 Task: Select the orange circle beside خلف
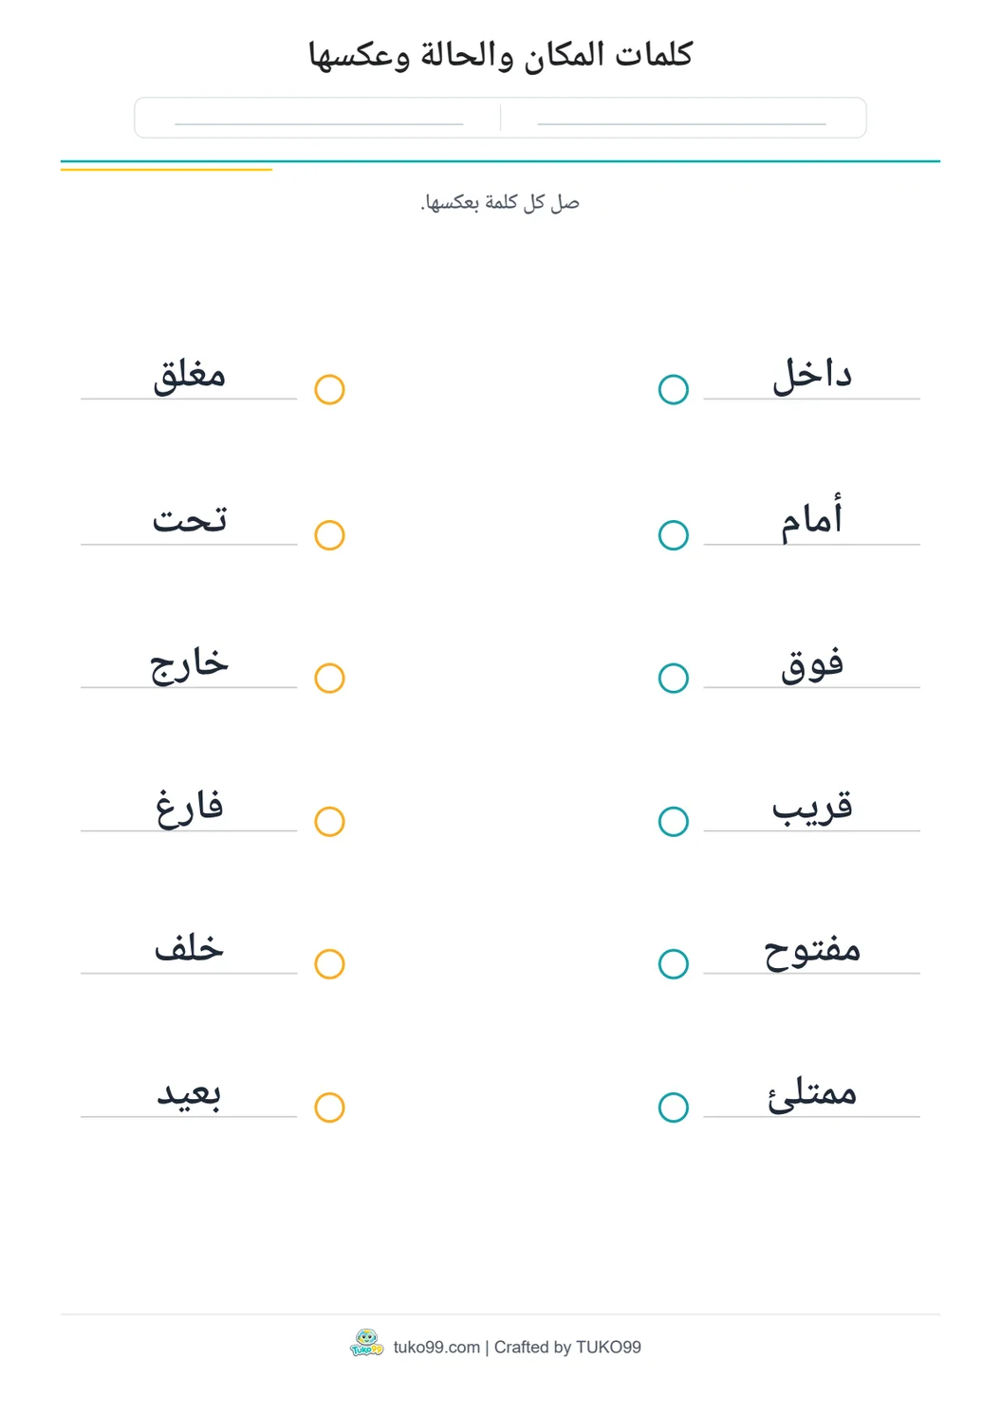(x=329, y=964)
